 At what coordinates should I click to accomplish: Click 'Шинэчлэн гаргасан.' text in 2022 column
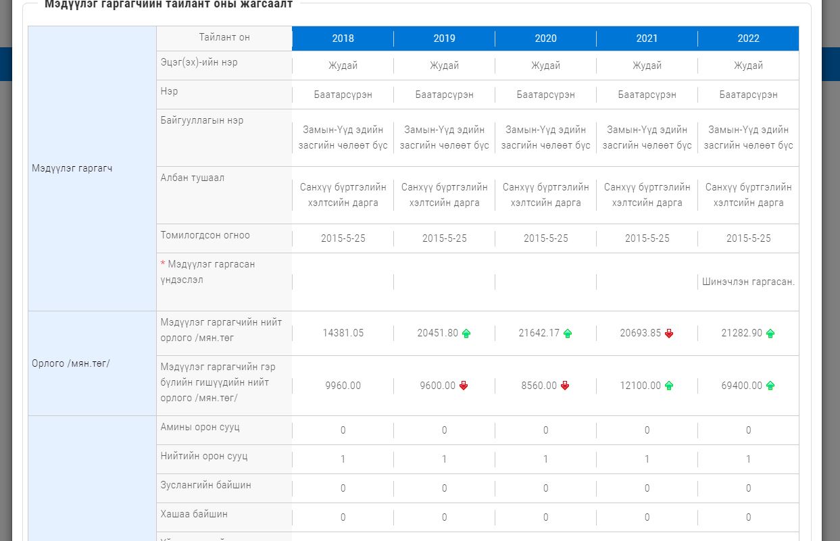[748, 282]
